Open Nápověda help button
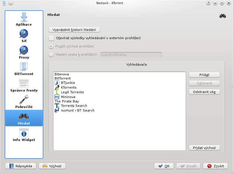This screenshot has height=174, width=233. tap(21, 166)
